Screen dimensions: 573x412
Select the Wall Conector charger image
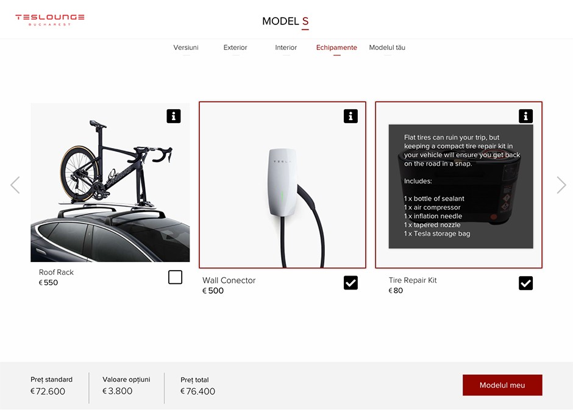point(282,185)
